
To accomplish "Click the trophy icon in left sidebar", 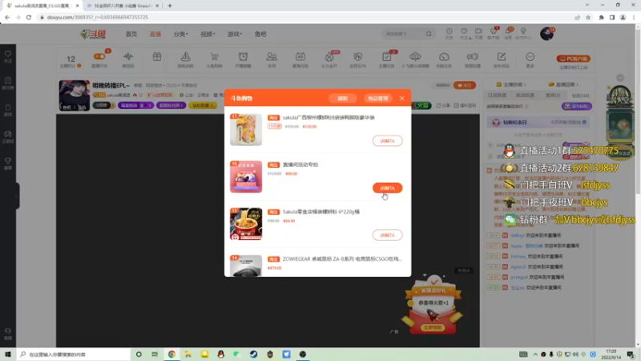I will click(x=8, y=163).
